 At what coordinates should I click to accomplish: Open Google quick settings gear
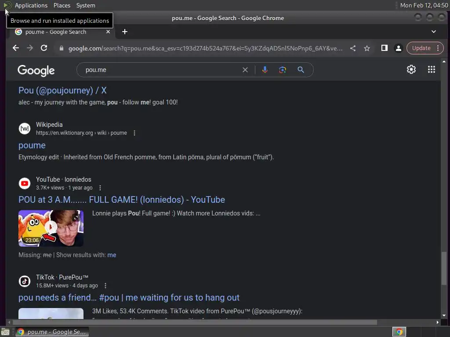[411, 70]
